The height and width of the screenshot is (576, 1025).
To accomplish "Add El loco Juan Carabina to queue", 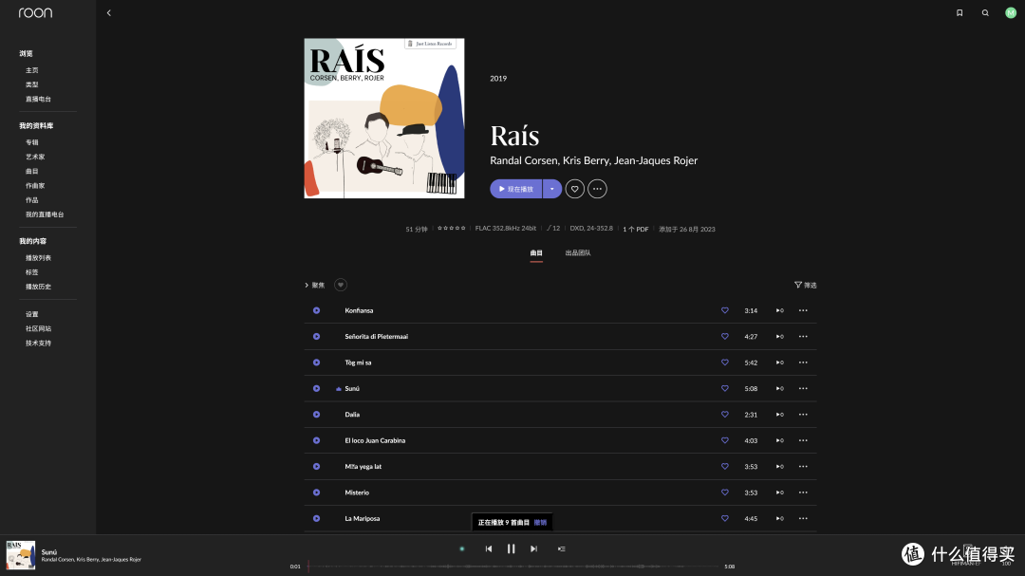I will click(779, 440).
